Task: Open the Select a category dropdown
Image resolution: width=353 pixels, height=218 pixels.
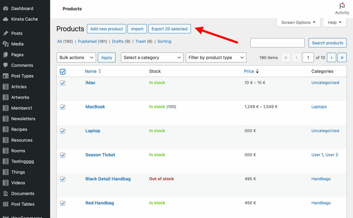Action: (x=152, y=57)
